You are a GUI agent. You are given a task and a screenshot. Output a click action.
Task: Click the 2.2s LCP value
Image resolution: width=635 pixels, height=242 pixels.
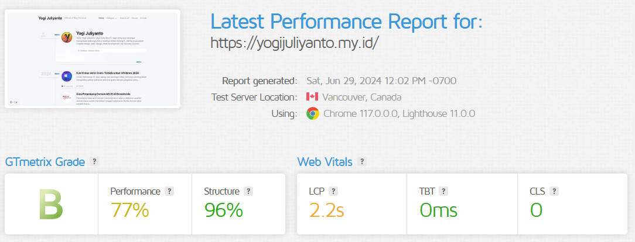point(327,210)
